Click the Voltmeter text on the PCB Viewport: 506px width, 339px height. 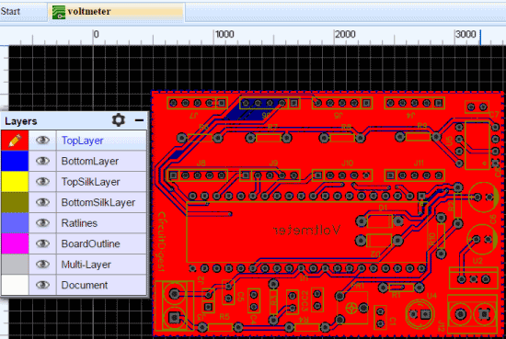point(306,230)
